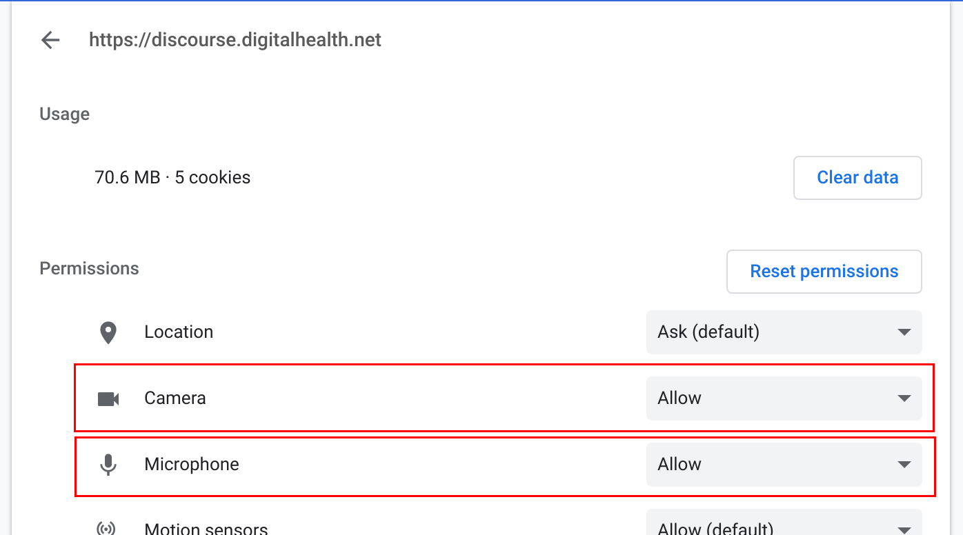Click the 70.6 MB storage figure
This screenshot has width=963, height=535.
coord(128,178)
